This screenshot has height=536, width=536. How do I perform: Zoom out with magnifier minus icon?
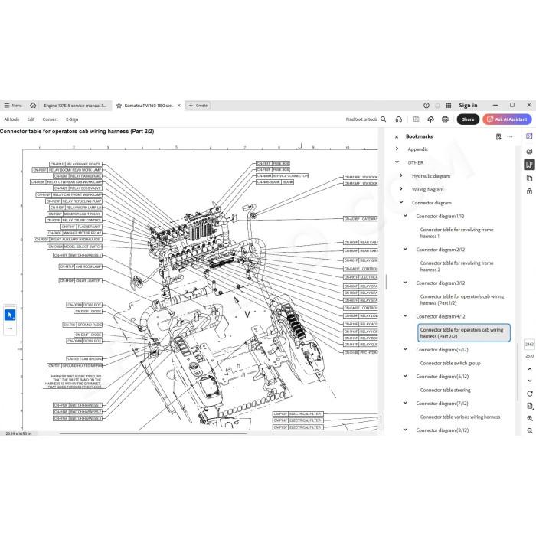coord(530,430)
